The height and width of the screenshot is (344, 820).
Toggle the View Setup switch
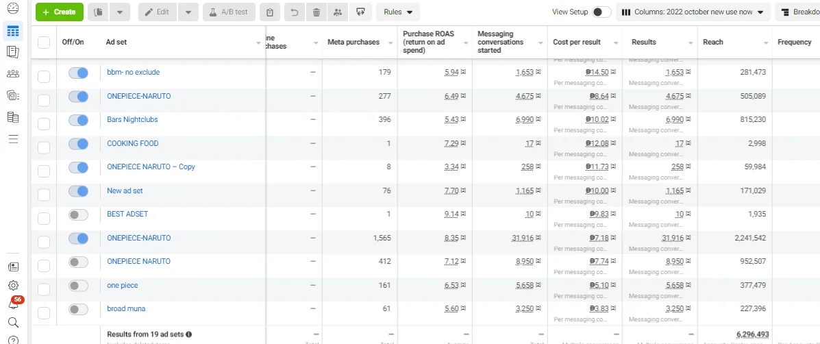[601, 12]
